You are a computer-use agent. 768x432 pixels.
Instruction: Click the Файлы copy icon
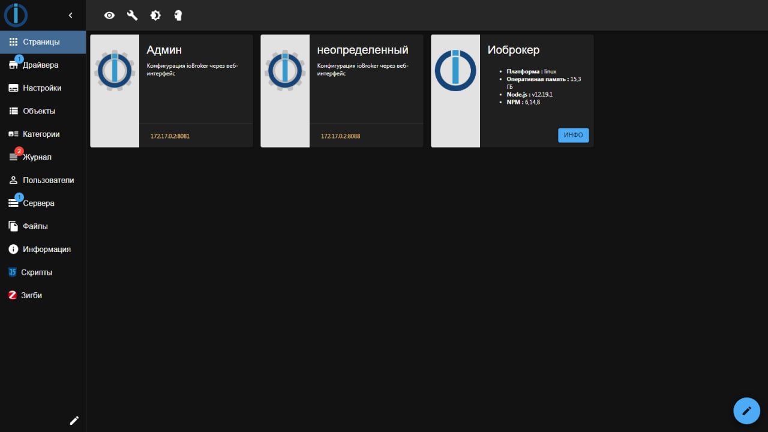[x=13, y=226]
